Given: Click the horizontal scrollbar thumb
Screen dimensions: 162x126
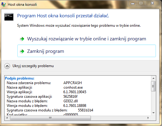Looking at the screenshot, I should point(51,118).
